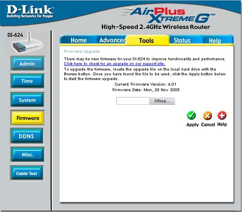Screen dimensions: 242x212
Task: Open the Admin settings page
Action: (27, 64)
